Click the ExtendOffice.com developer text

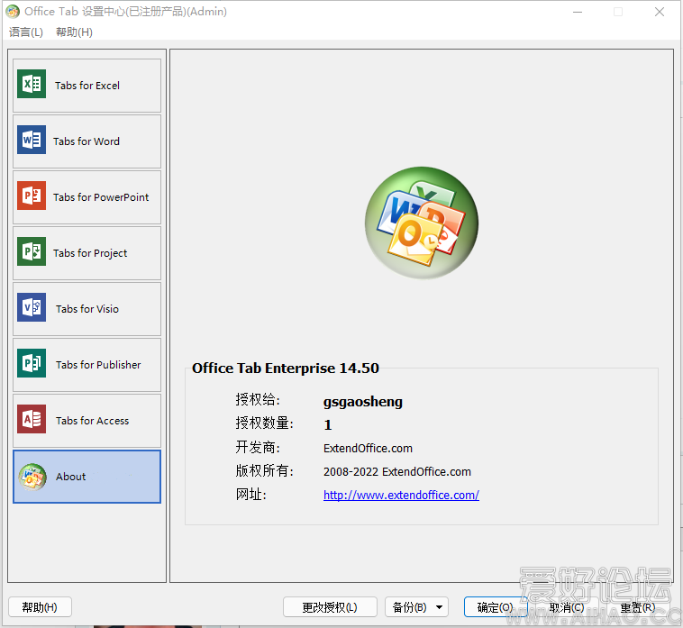(368, 448)
